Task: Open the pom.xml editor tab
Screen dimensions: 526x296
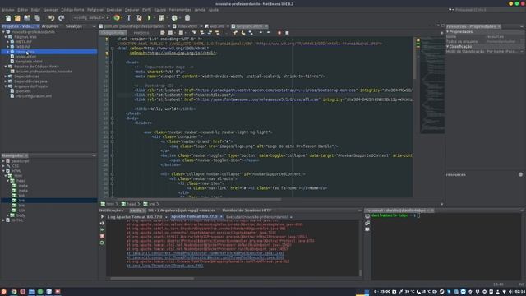Action: [x=134, y=26]
